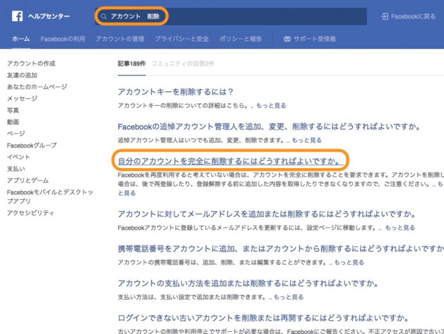Screen dimensions: 444x334
Task: Click the サポート受信箱 envelope icon
Action: point(287,39)
